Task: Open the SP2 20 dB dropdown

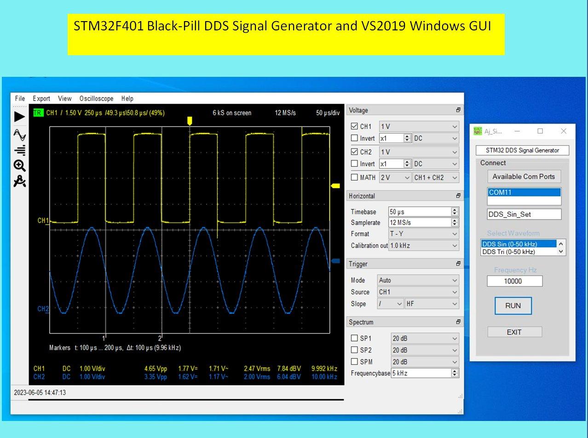Action: coord(425,350)
